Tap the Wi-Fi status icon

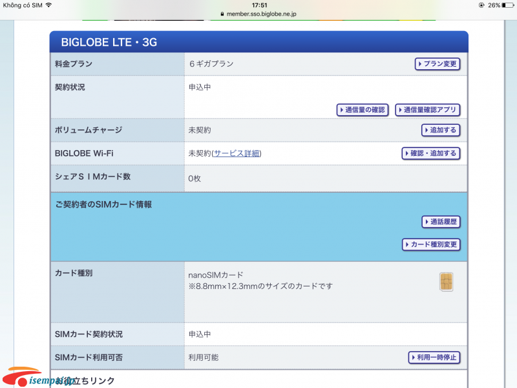coord(49,5)
